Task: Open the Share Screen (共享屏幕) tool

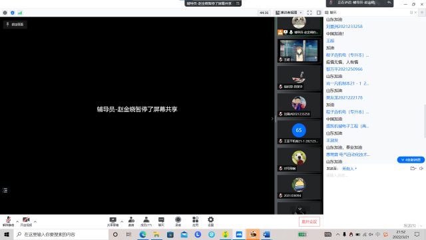Action: (x=112, y=222)
